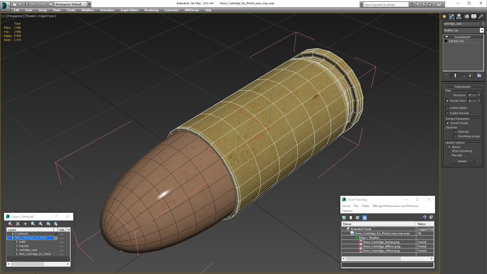Collapse 9mm_Cartridge_for_Pistol layer

tap(9, 238)
